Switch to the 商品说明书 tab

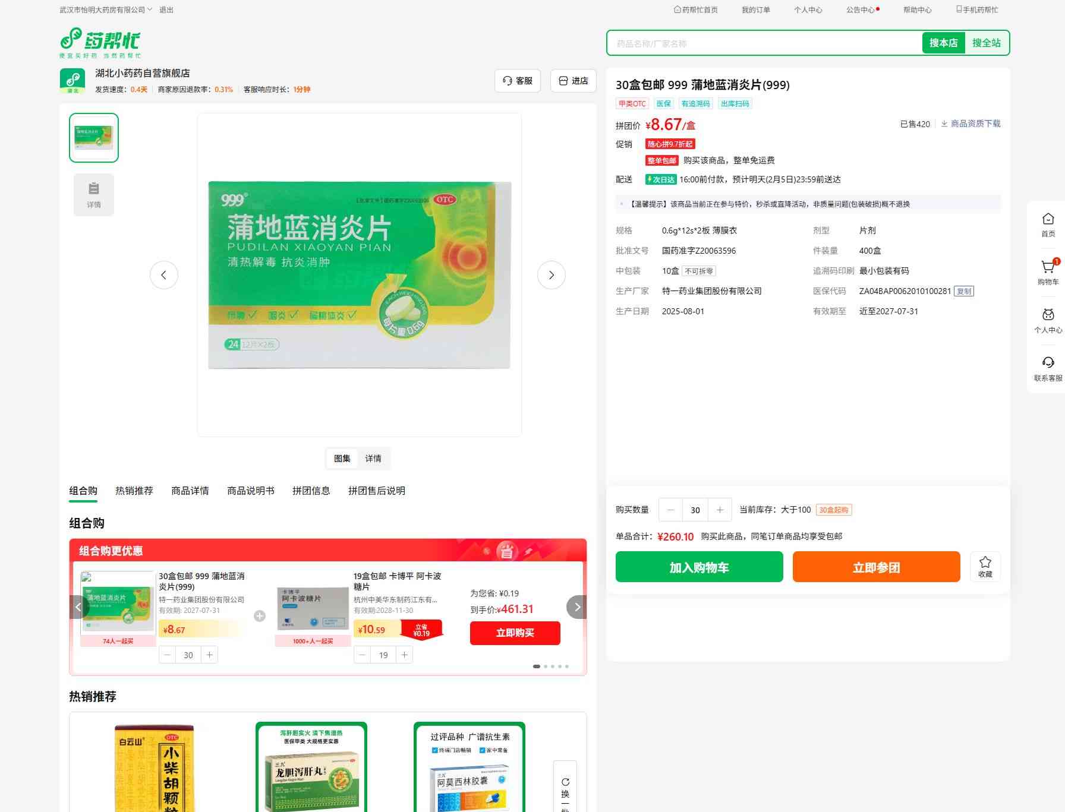click(250, 491)
